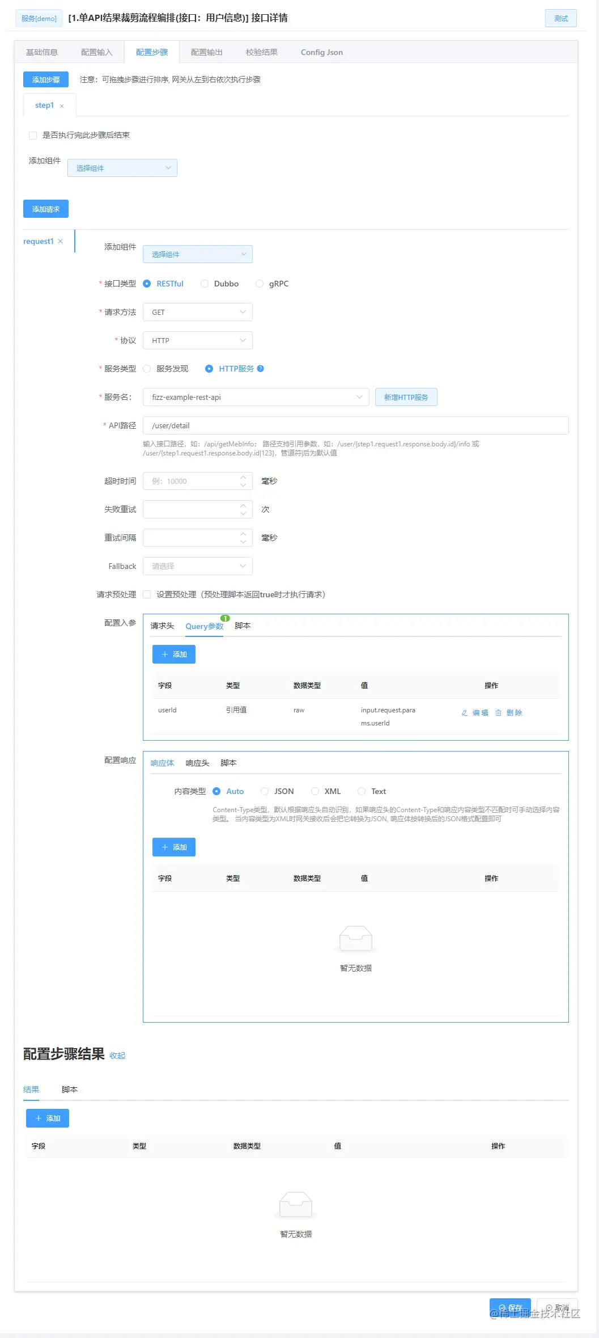Click 服务[demo] tag

click(x=39, y=18)
